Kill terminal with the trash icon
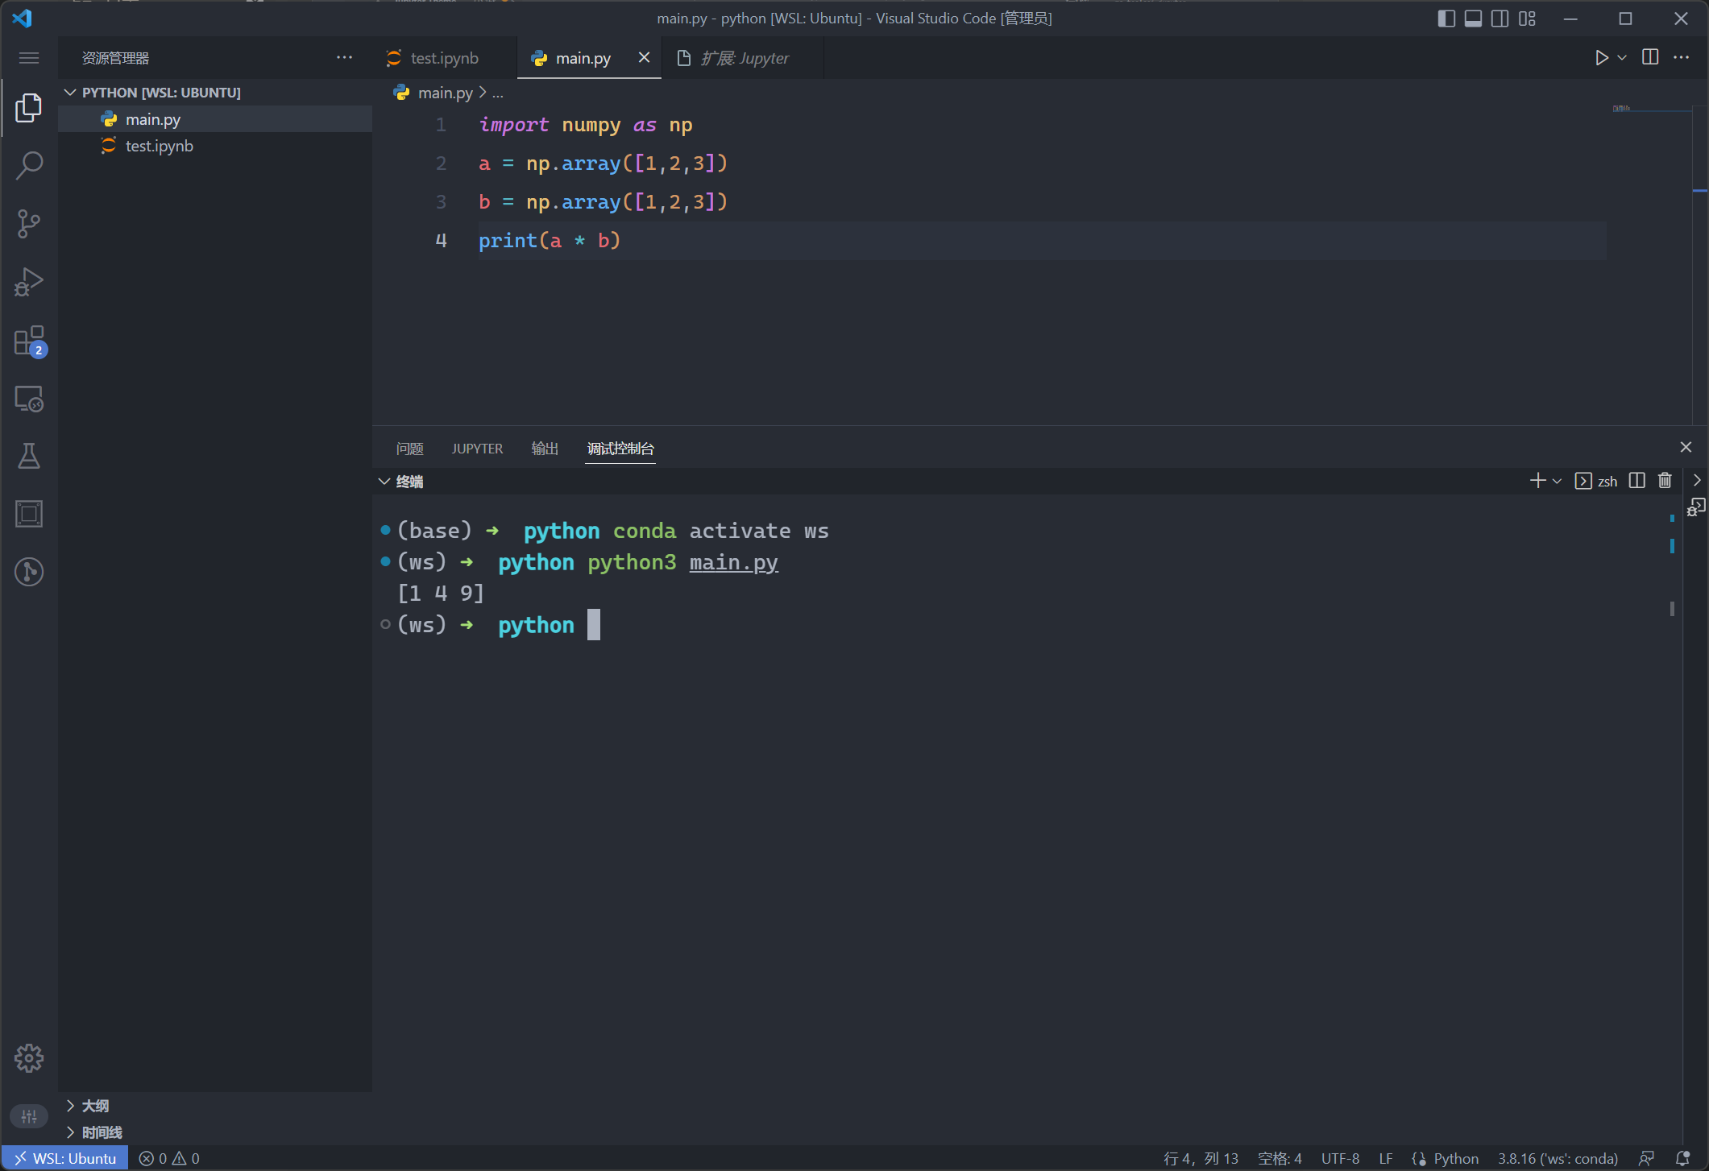The image size is (1709, 1171). (1665, 481)
